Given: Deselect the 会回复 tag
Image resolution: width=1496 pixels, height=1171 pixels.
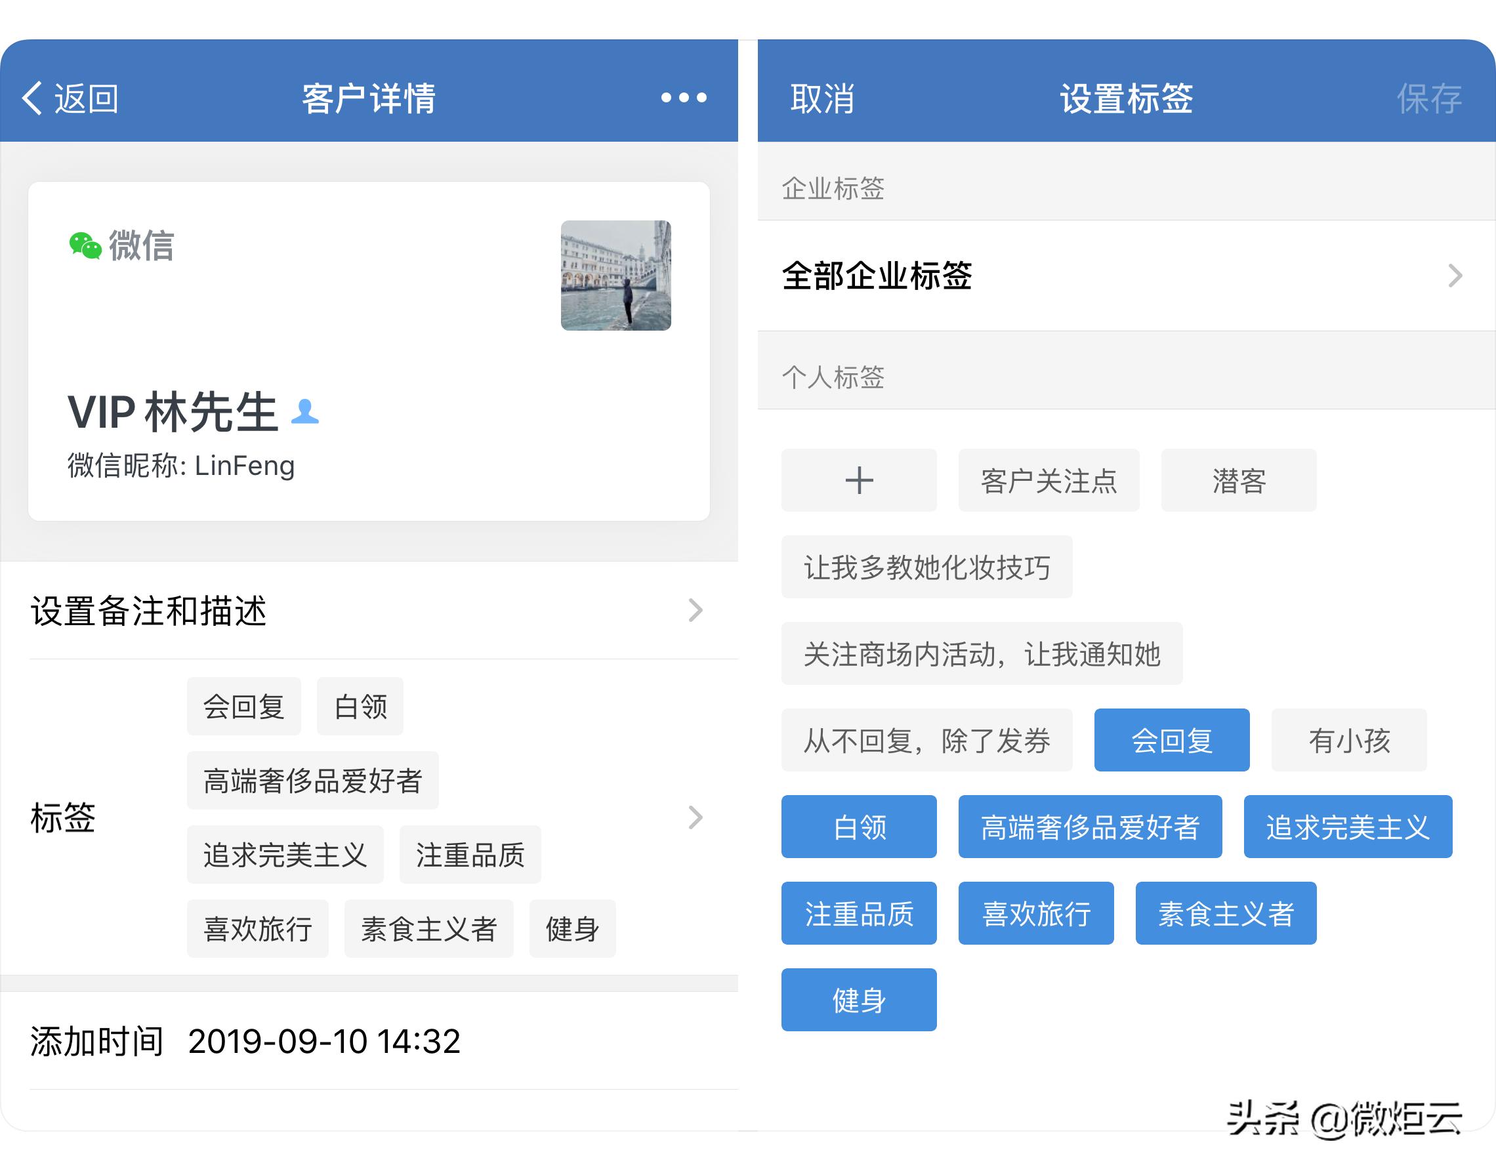Looking at the screenshot, I should 1171,740.
